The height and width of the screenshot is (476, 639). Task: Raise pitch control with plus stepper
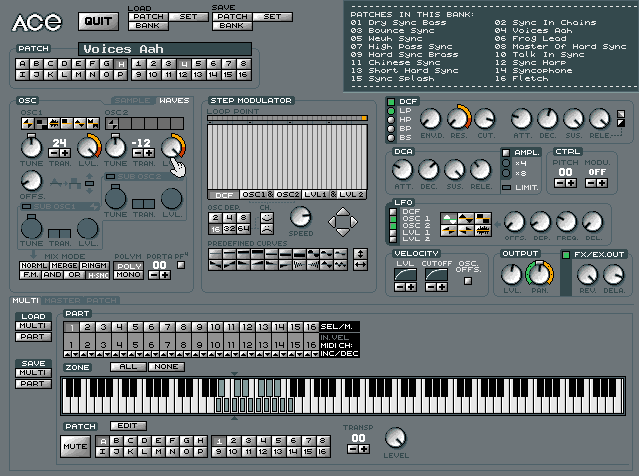coord(572,183)
